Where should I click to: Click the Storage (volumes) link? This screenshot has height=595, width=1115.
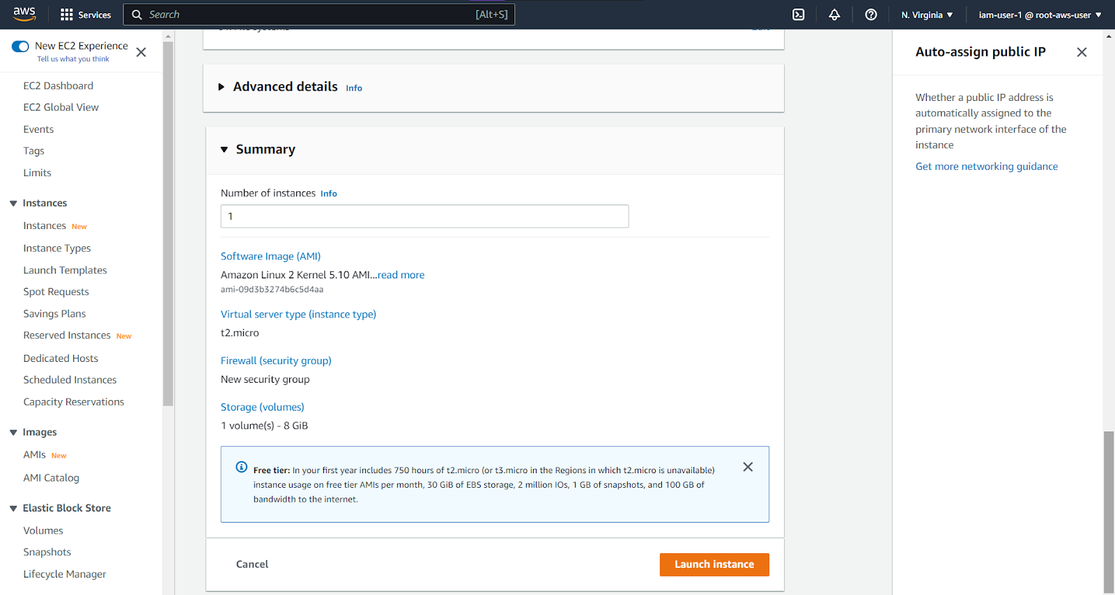[262, 407]
